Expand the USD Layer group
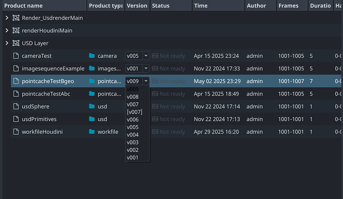Image resolution: width=343 pixels, height=199 pixels. [7, 43]
